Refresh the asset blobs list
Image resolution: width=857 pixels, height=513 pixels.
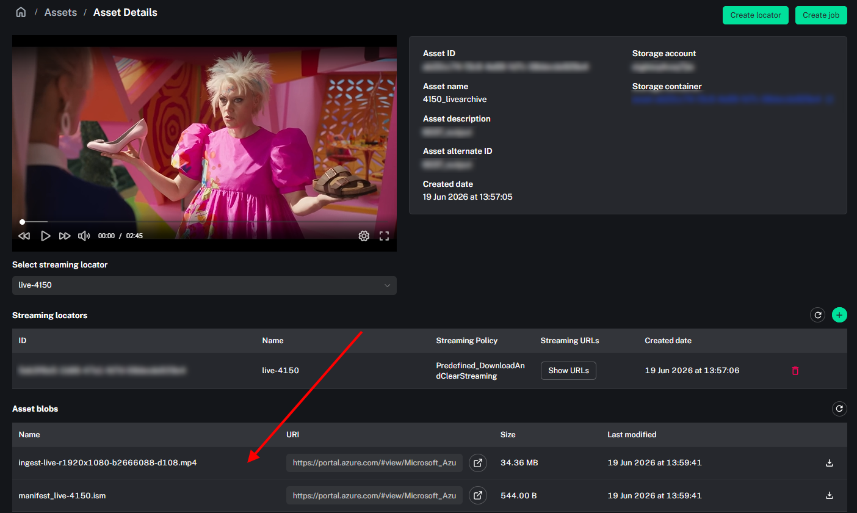[x=839, y=409]
